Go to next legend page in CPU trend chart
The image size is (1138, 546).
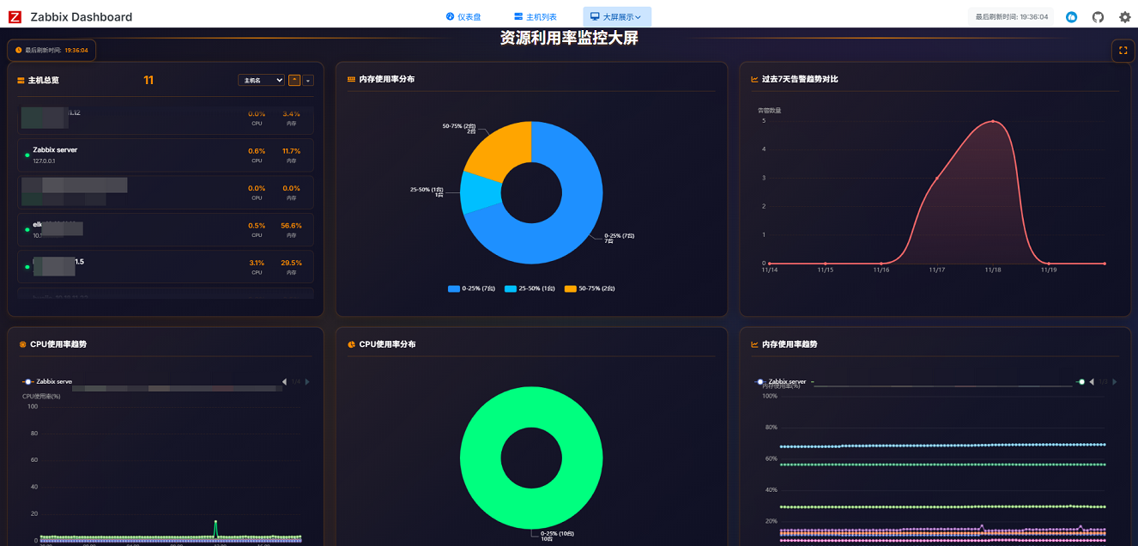[x=307, y=382]
